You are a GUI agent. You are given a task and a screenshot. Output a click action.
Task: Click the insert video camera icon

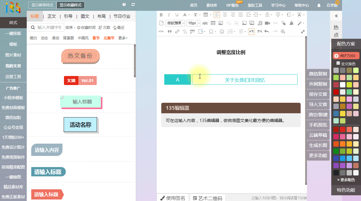click(x=267, y=23)
